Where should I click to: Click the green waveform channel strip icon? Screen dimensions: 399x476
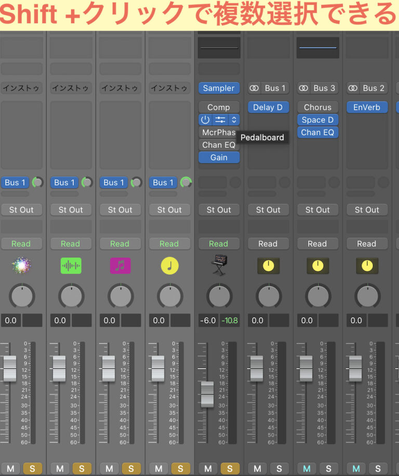click(71, 266)
